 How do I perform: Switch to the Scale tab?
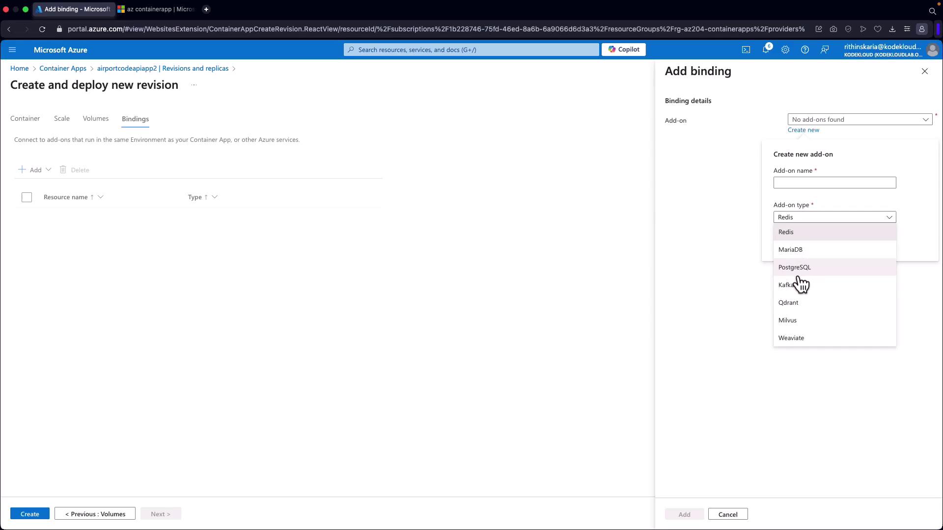(x=61, y=119)
